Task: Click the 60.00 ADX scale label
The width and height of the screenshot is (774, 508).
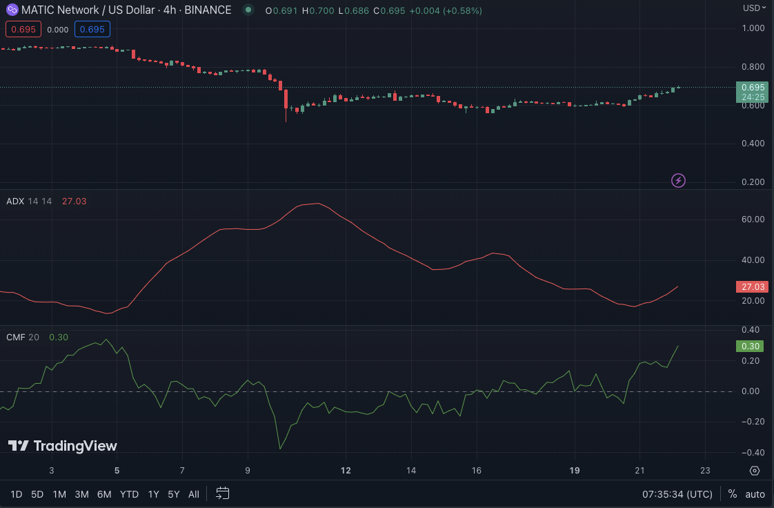Action: [753, 219]
